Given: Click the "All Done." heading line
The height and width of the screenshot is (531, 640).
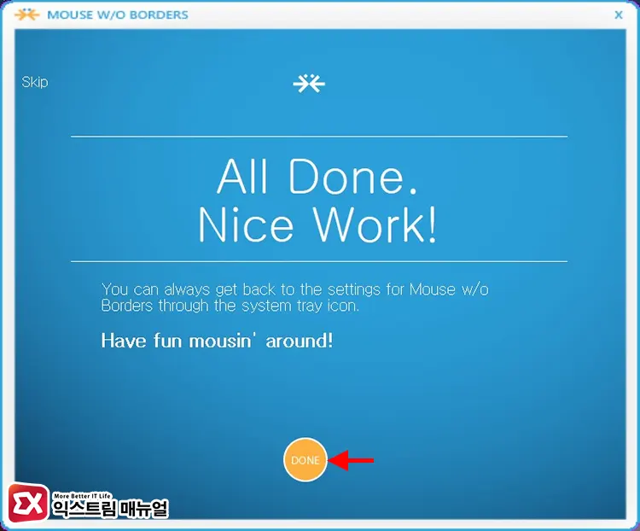Looking at the screenshot, I should tap(317, 177).
